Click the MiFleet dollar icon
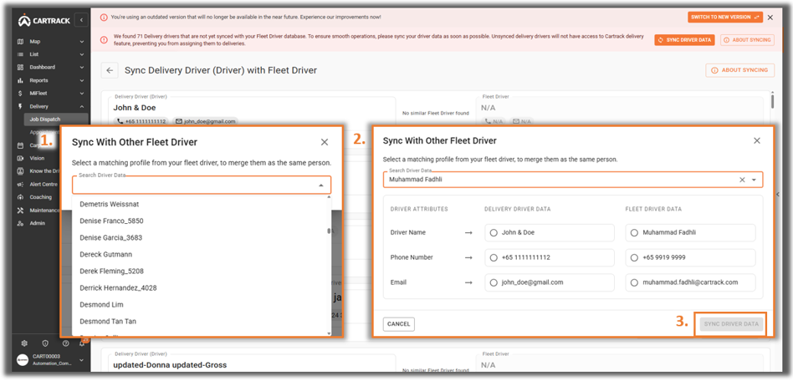 pyautogui.click(x=20, y=94)
